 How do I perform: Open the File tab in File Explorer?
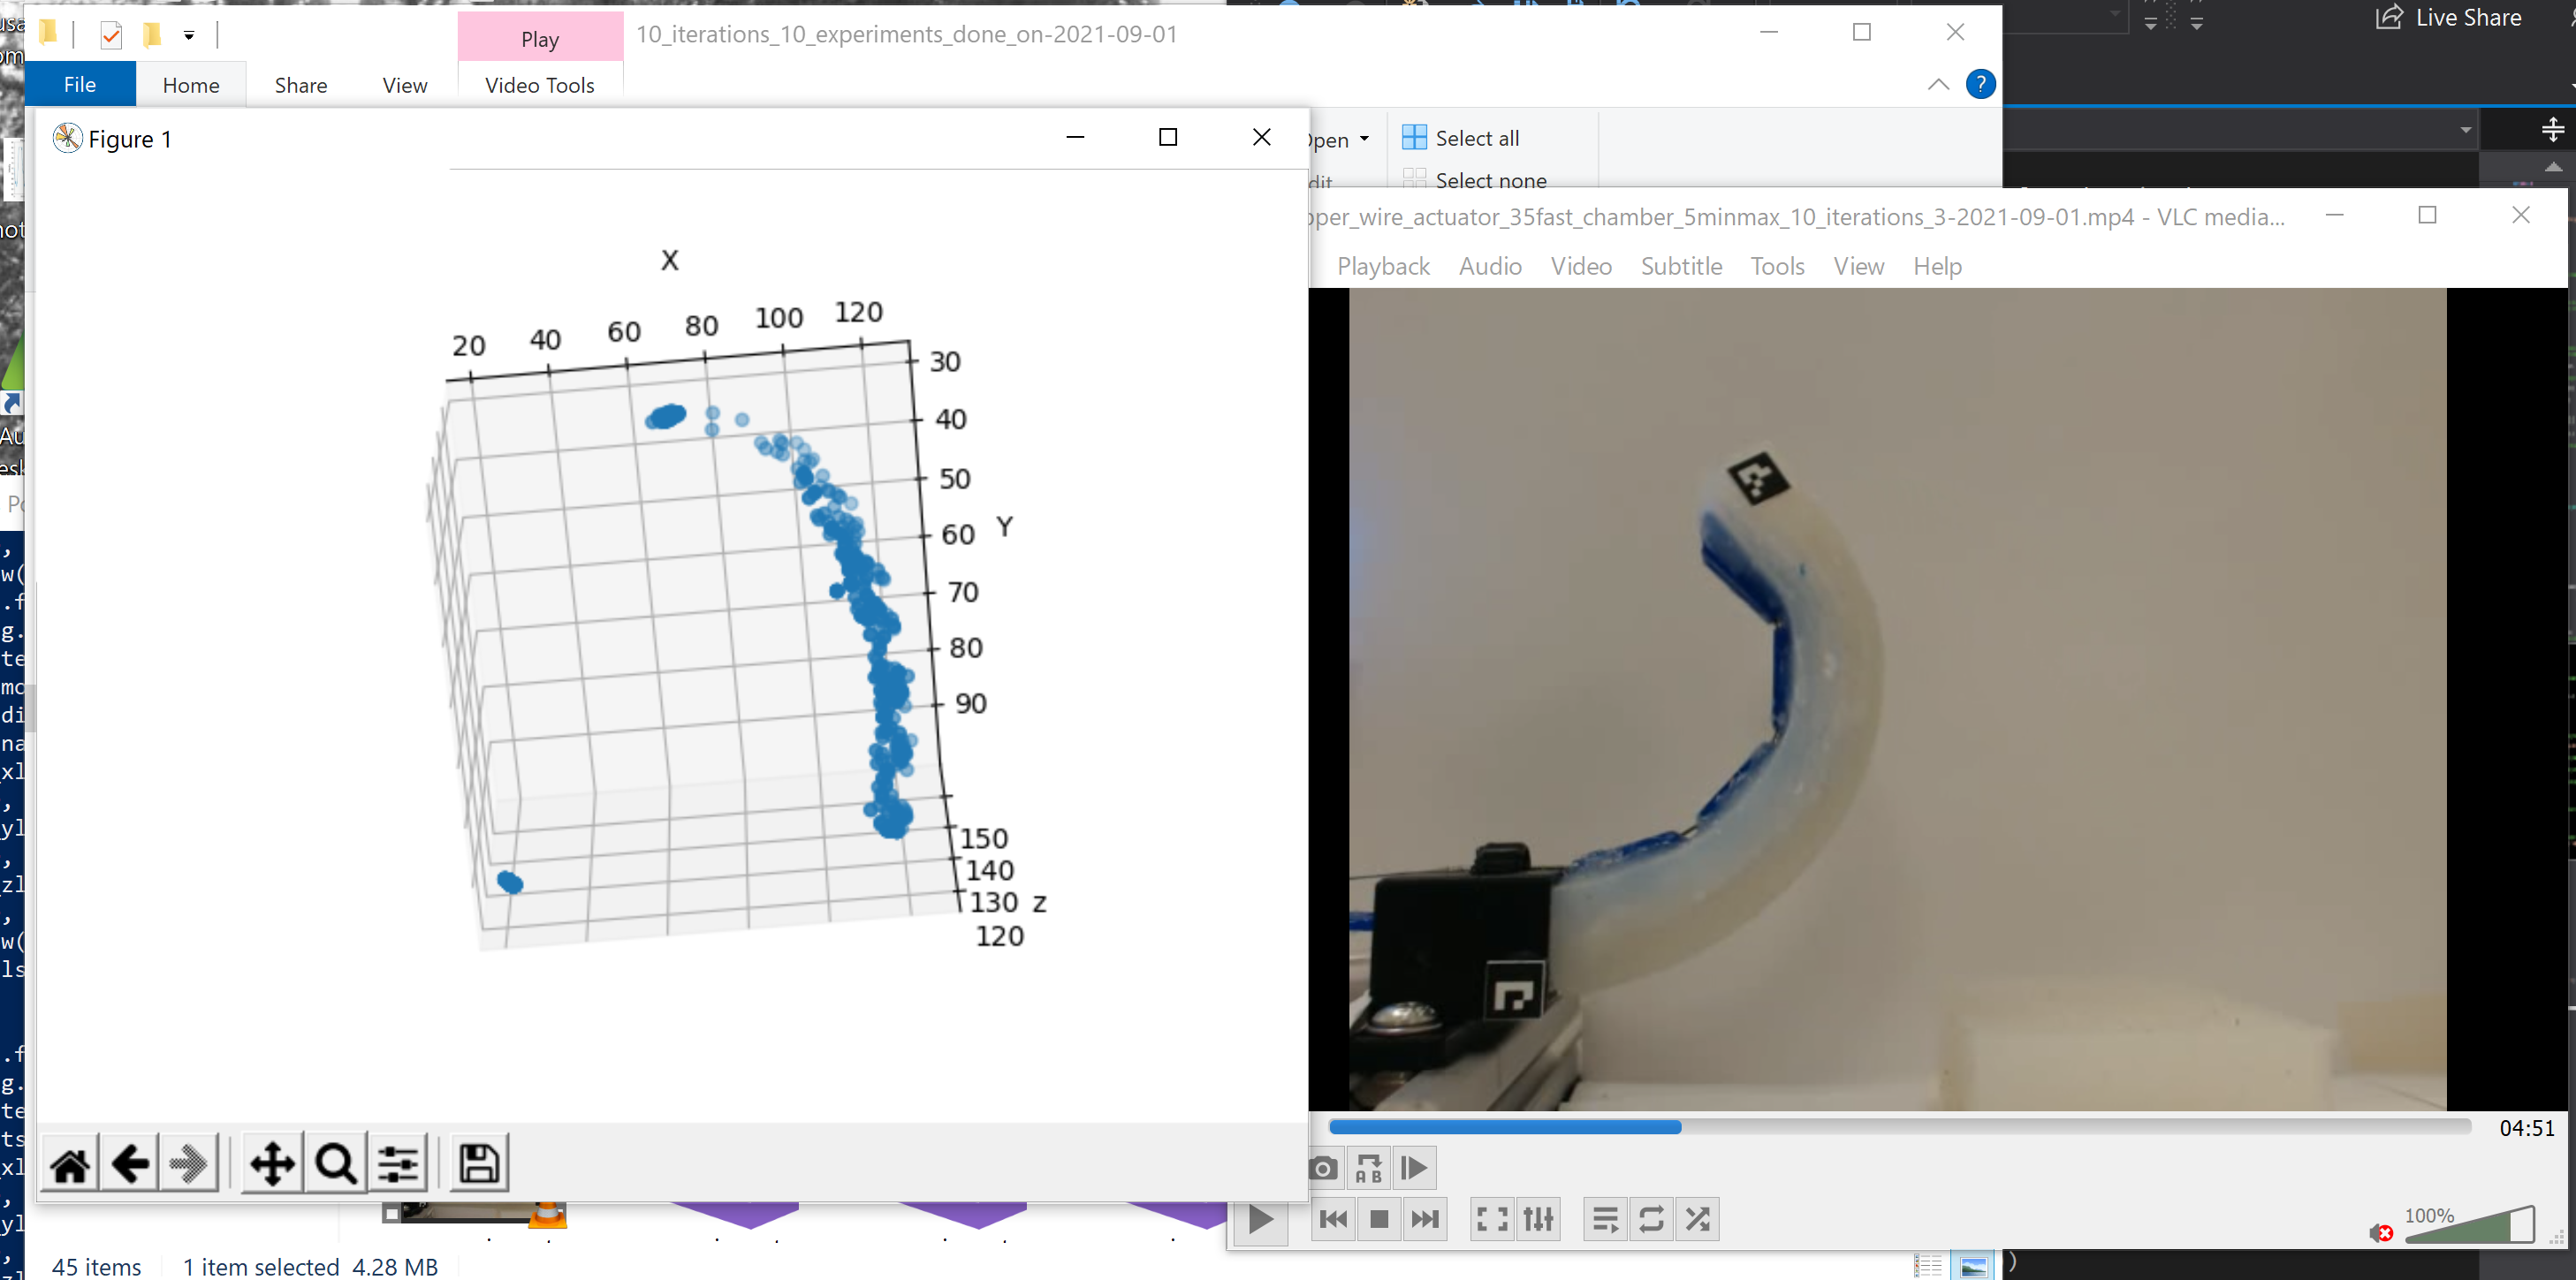click(x=80, y=84)
